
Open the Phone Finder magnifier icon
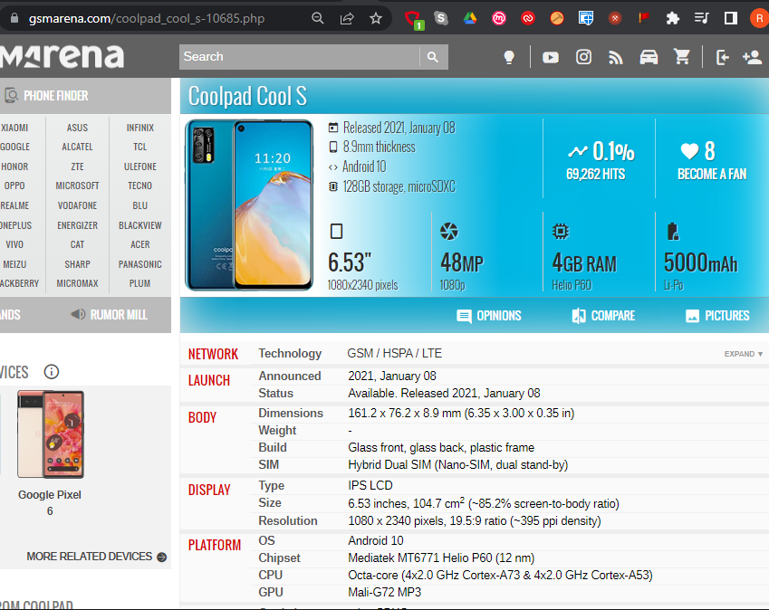point(11,95)
